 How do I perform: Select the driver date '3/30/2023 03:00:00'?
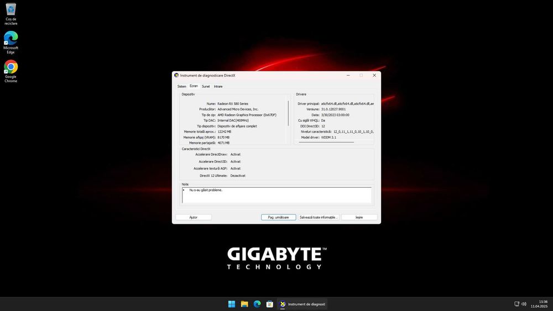click(x=335, y=115)
